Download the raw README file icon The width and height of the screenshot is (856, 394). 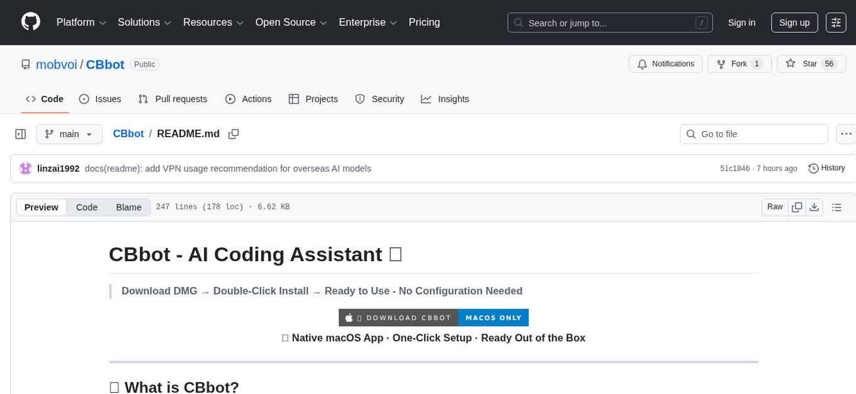[814, 206]
